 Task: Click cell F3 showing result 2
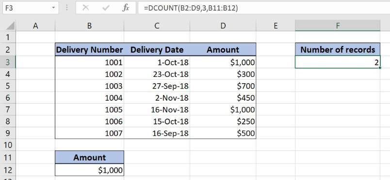338,62
